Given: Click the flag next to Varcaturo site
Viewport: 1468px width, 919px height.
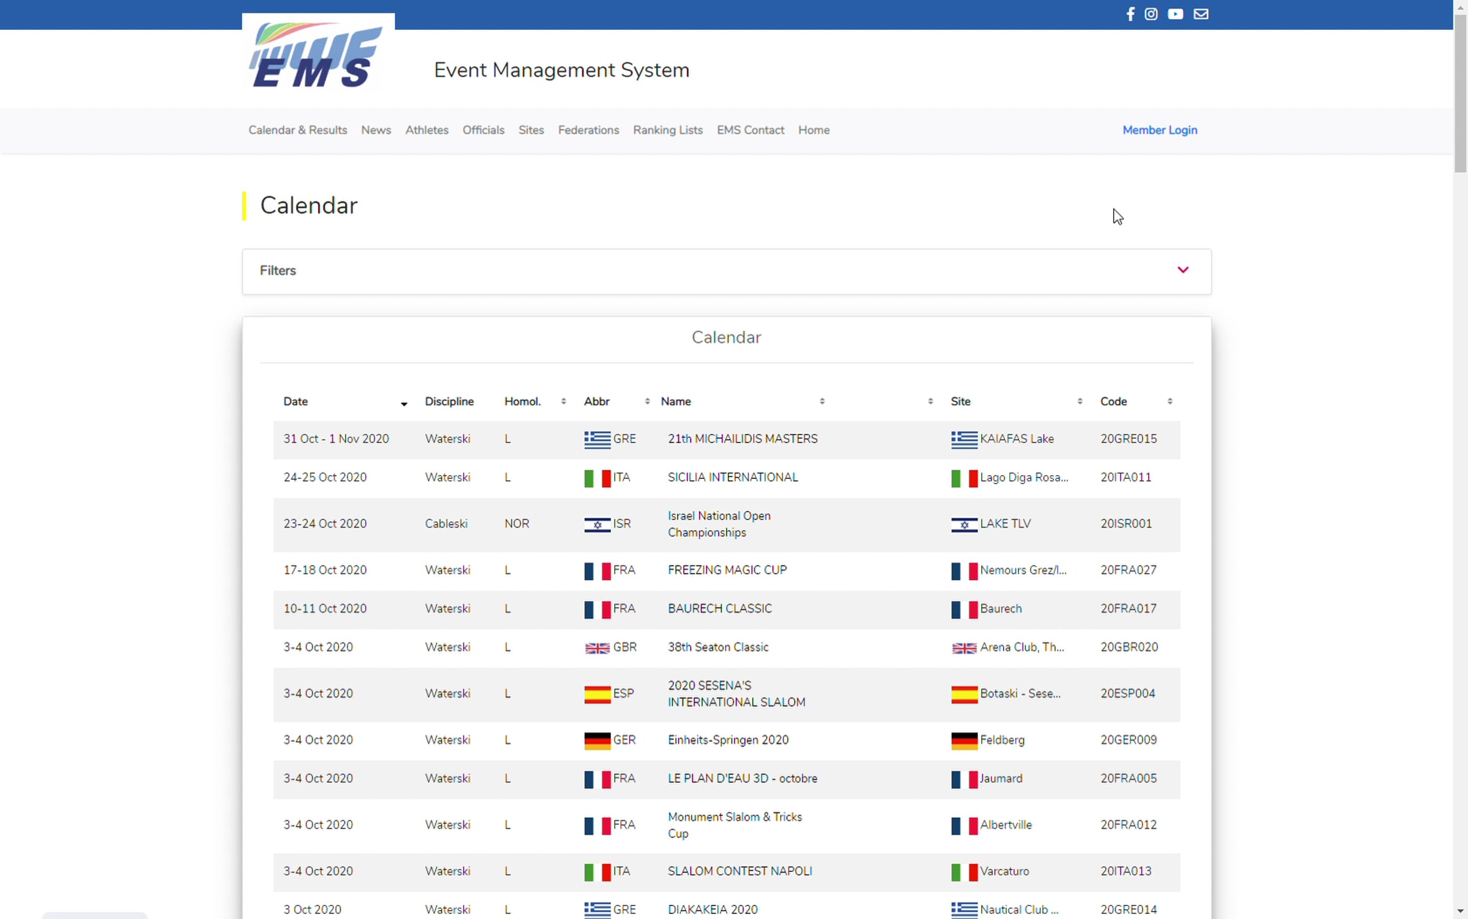Looking at the screenshot, I should 963,872.
